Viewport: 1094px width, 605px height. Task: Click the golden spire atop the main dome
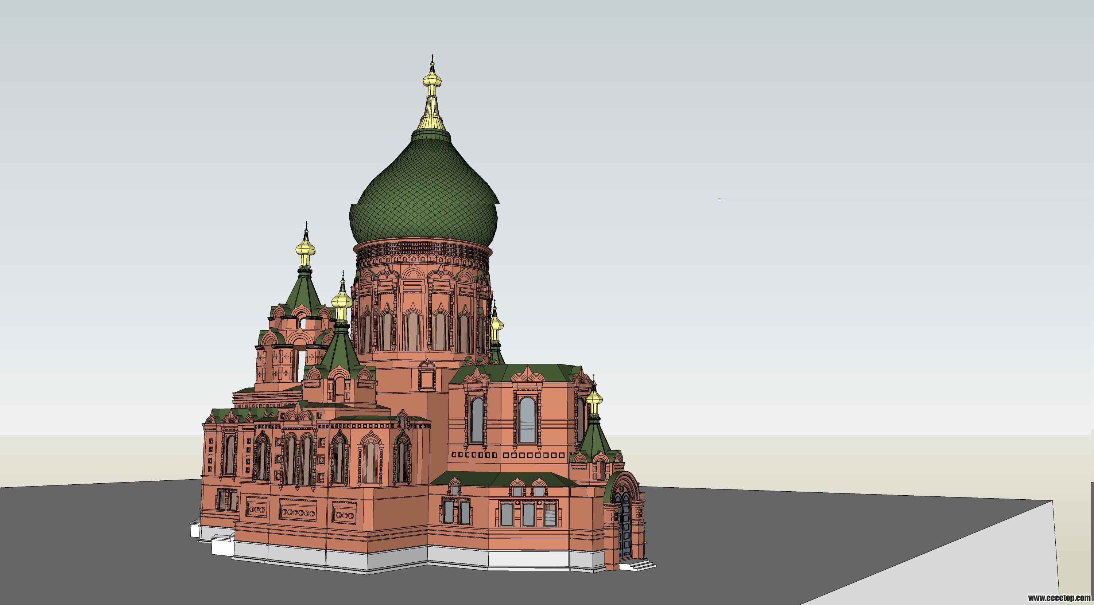pyautogui.click(x=432, y=93)
